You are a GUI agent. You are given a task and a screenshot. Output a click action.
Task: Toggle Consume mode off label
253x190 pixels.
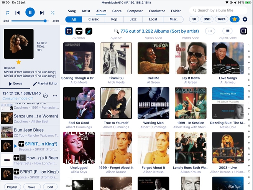tap(17, 98)
